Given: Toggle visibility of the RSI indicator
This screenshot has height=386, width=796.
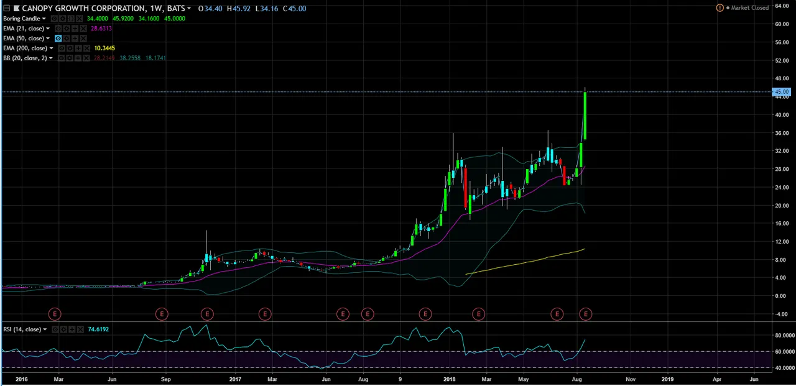Looking at the screenshot, I should click(x=56, y=329).
